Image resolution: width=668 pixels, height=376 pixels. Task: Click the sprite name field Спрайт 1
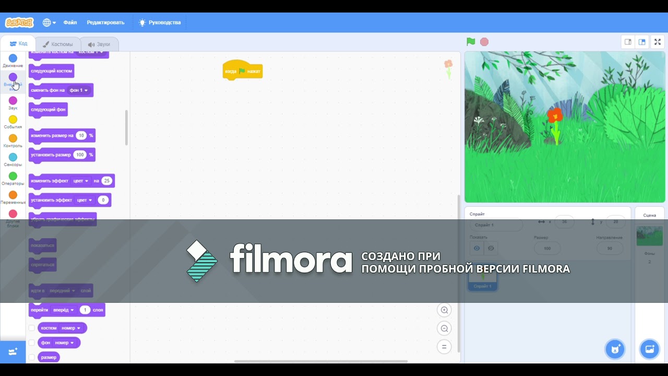coord(496,225)
